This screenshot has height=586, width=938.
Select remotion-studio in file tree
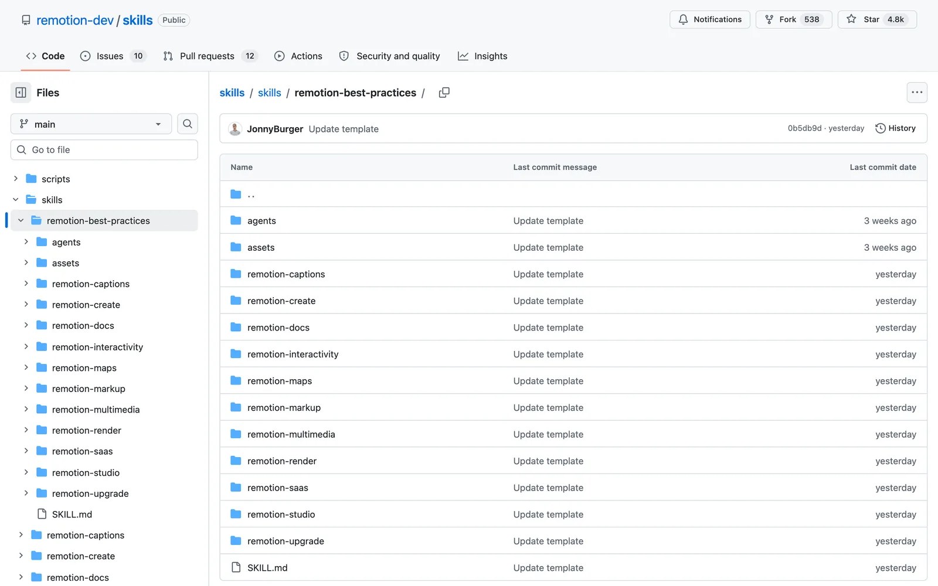tap(86, 472)
